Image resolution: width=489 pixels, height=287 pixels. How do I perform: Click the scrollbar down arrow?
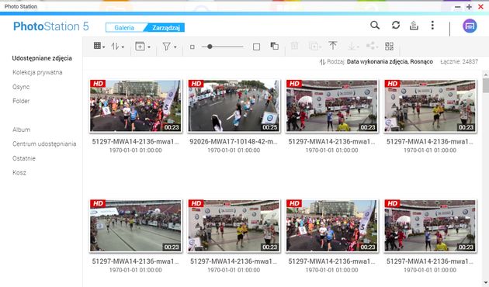(486, 283)
